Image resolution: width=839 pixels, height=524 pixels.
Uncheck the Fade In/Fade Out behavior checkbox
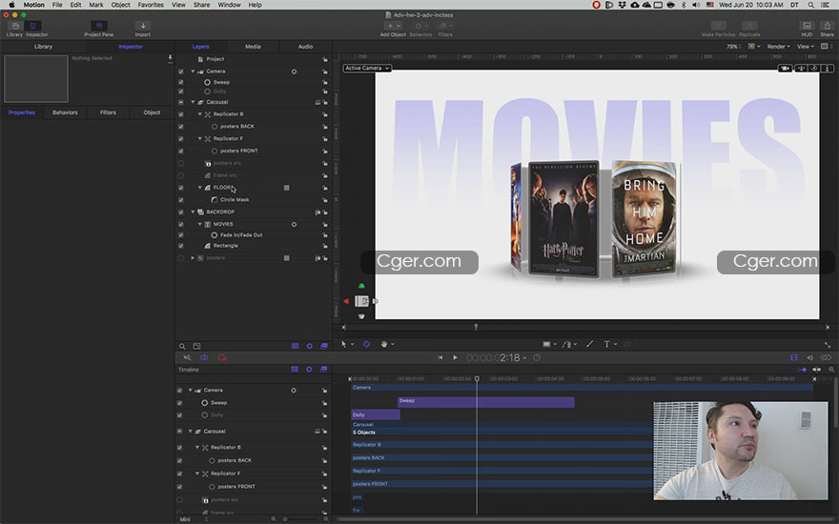tap(181, 235)
